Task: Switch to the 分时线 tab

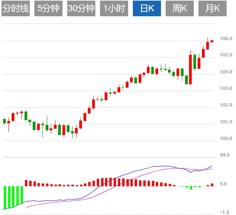Action: pyautogui.click(x=16, y=8)
